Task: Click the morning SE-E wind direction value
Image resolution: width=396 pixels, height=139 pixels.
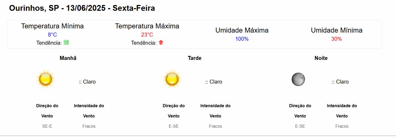Action: click(x=47, y=126)
